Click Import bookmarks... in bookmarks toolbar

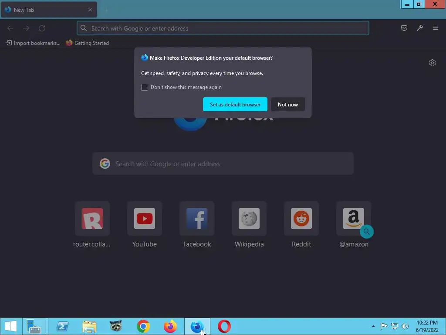click(x=33, y=43)
